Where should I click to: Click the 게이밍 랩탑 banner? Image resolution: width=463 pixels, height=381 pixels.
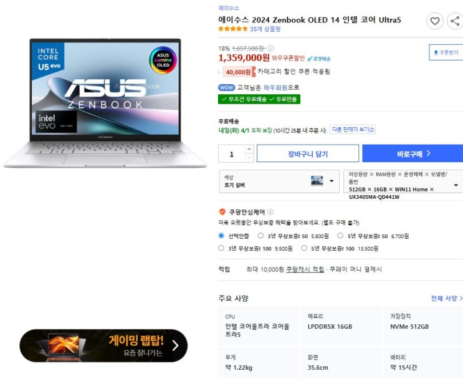coord(103,345)
